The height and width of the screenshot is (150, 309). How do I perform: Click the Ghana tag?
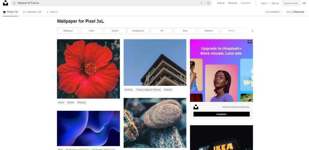coord(70,103)
